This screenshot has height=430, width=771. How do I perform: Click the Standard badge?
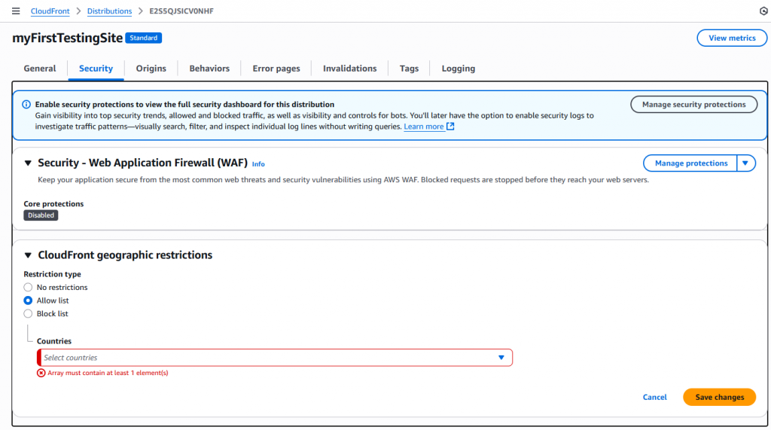coord(144,38)
